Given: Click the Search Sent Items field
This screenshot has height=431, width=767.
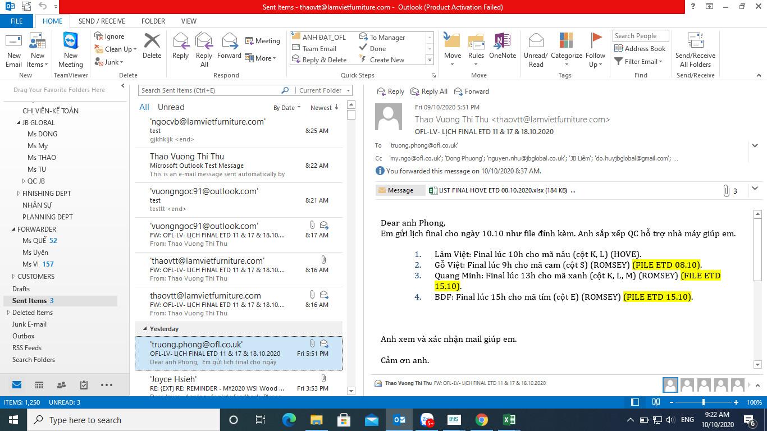Looking at the screenshot, I should (209, 90).
